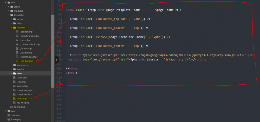Screen dimensions: 260x122
Task: Click line number 95 in the gutter
Action: click(60, 10)
